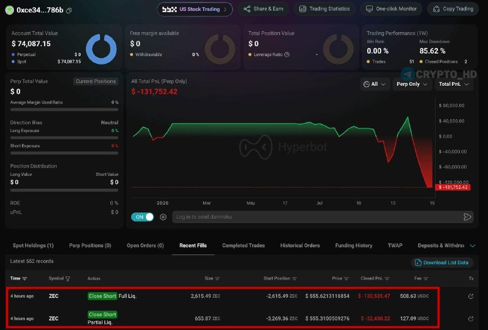Open Trading Statistics

point(325,9)
